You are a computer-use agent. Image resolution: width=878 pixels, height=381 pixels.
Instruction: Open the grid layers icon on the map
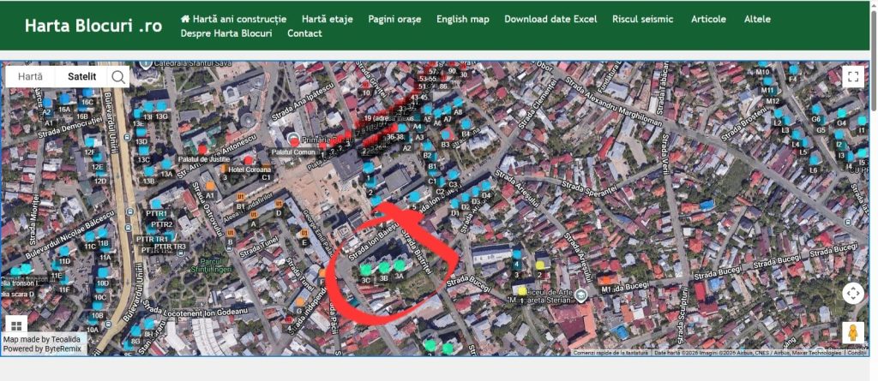[15, 324]
